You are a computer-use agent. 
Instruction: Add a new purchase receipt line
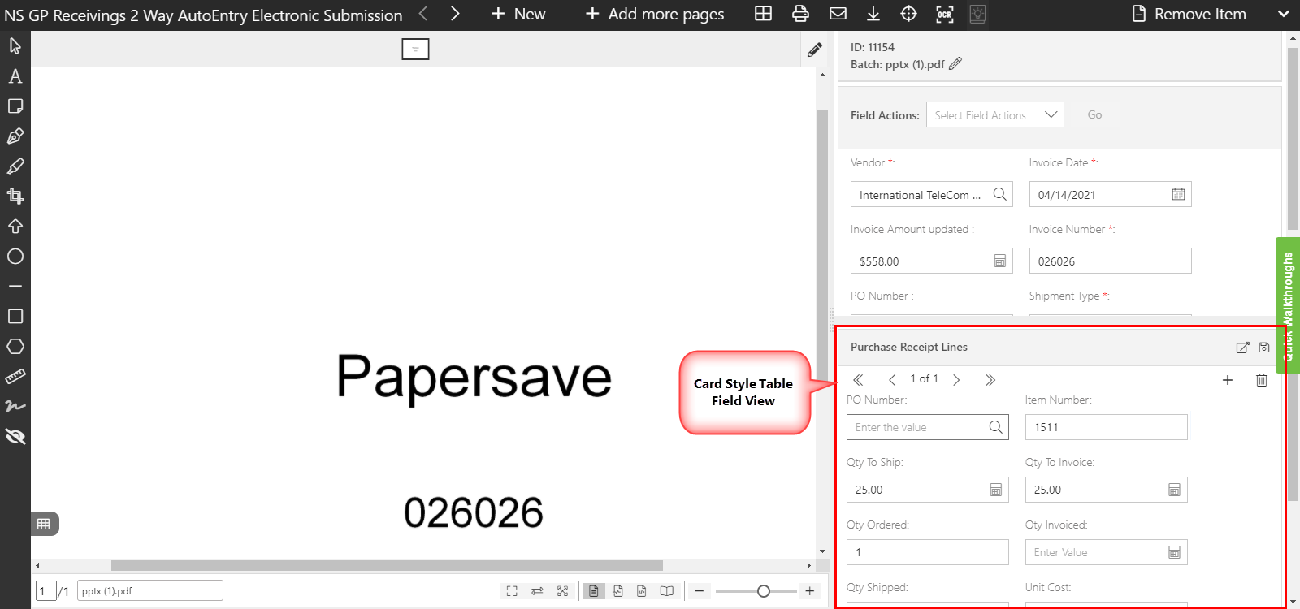(x=1228, y=380)
